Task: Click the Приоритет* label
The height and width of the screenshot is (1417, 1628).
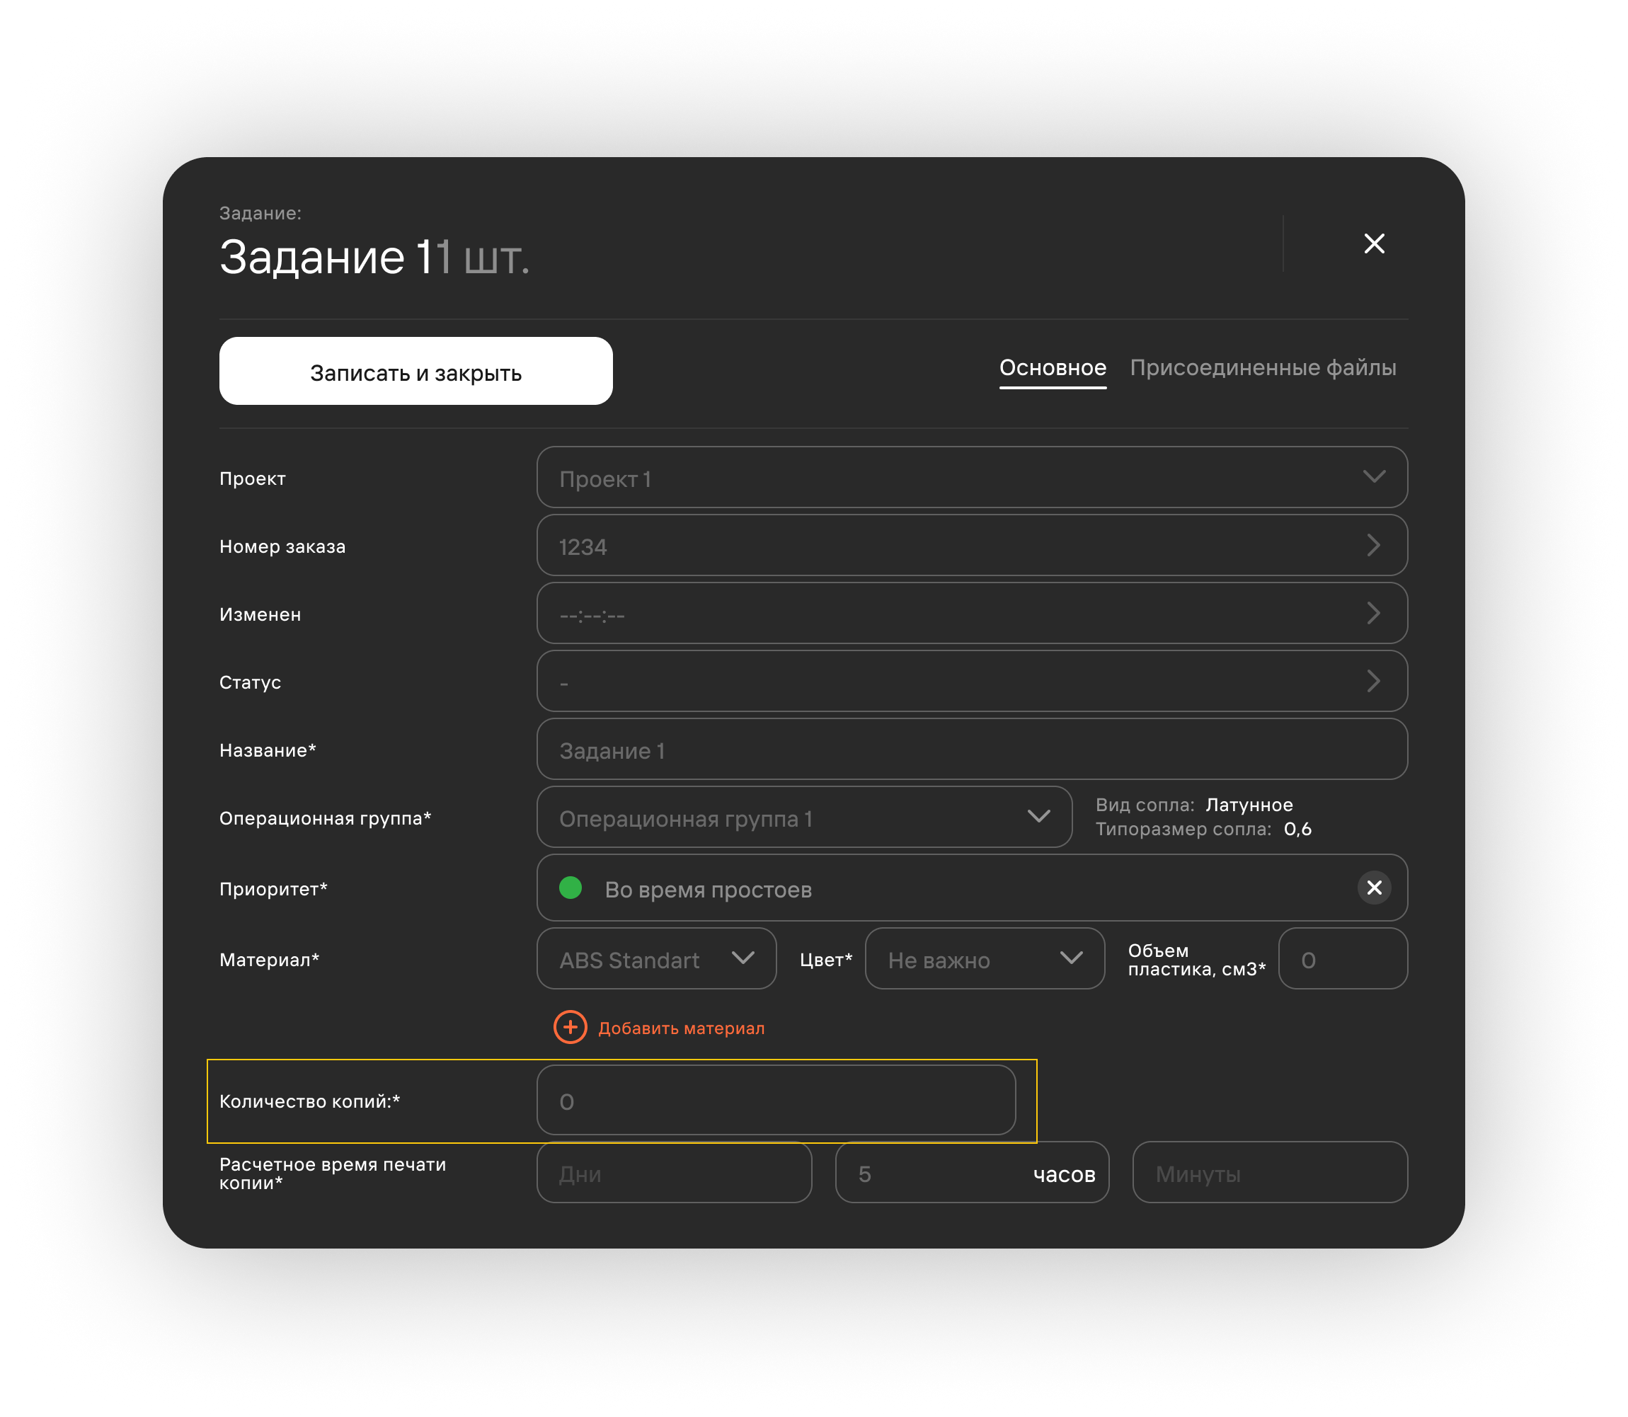Action: (x=273, y=889)
